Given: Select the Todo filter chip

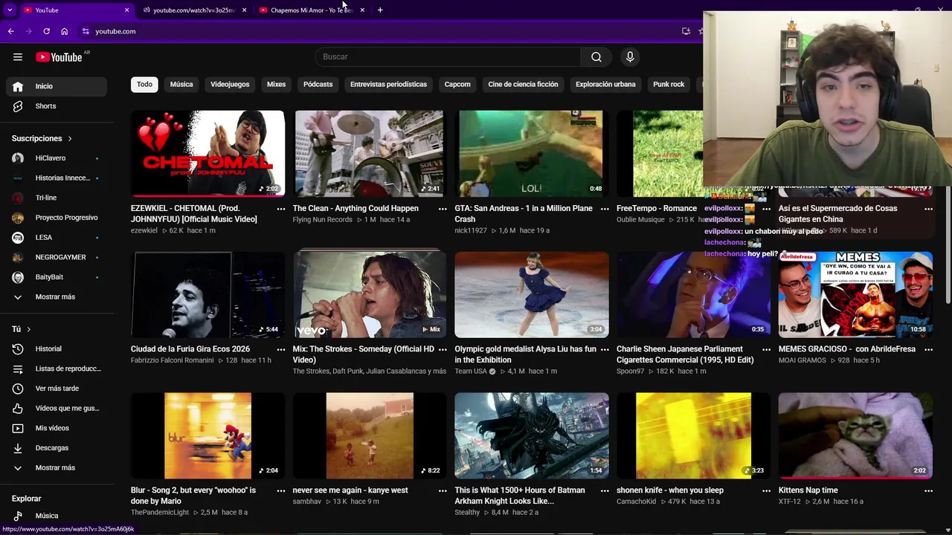Looking at the screenshot, I should pos(144,84).
